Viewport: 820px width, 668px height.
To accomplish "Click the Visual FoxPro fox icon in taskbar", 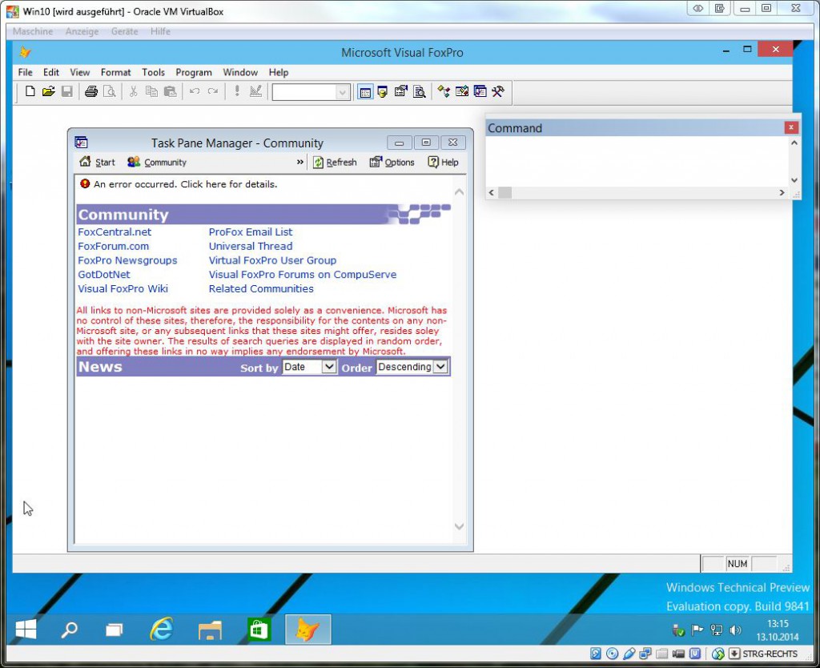I will click(307, 630).
